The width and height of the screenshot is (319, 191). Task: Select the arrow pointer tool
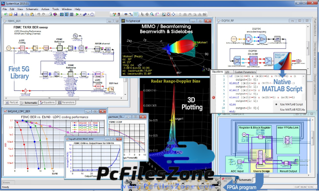(x=141, y=14)
